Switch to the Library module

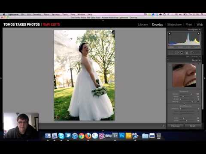click(x=142, y=24)
